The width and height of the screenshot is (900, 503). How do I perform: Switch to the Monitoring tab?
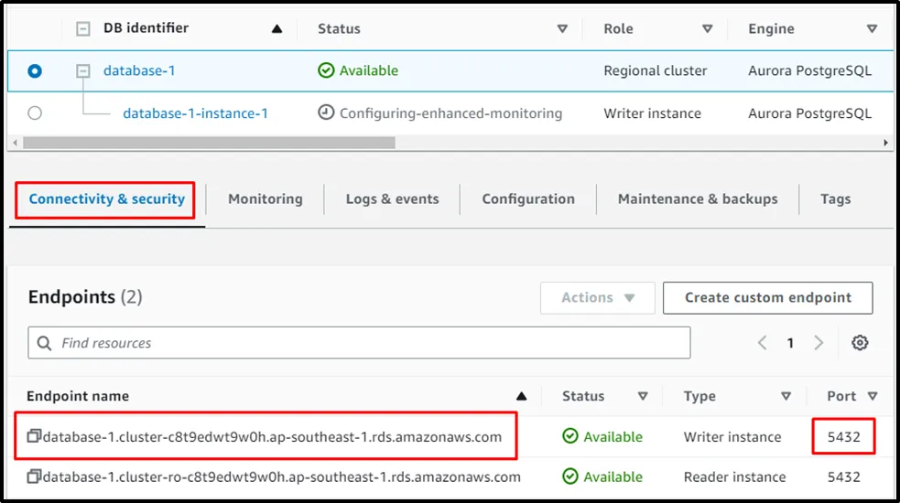(265, 199)
